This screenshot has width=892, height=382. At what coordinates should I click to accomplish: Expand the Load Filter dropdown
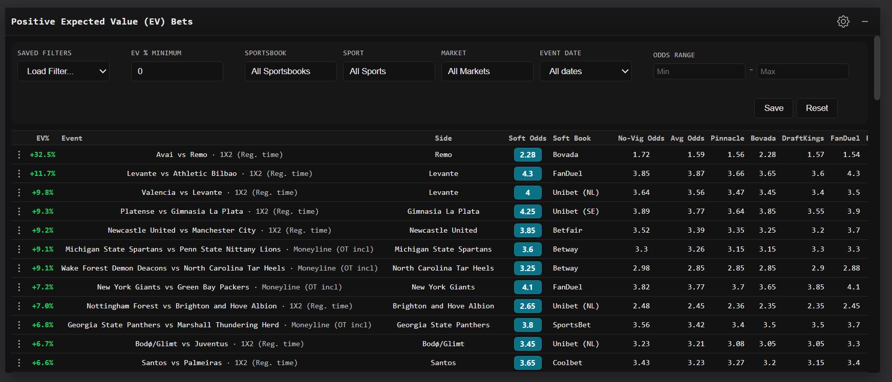63,71
